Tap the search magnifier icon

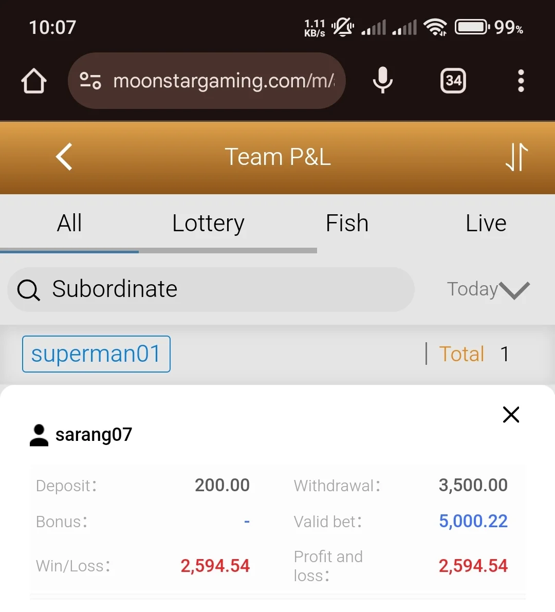pyautogui.click(x=28, y=290)
